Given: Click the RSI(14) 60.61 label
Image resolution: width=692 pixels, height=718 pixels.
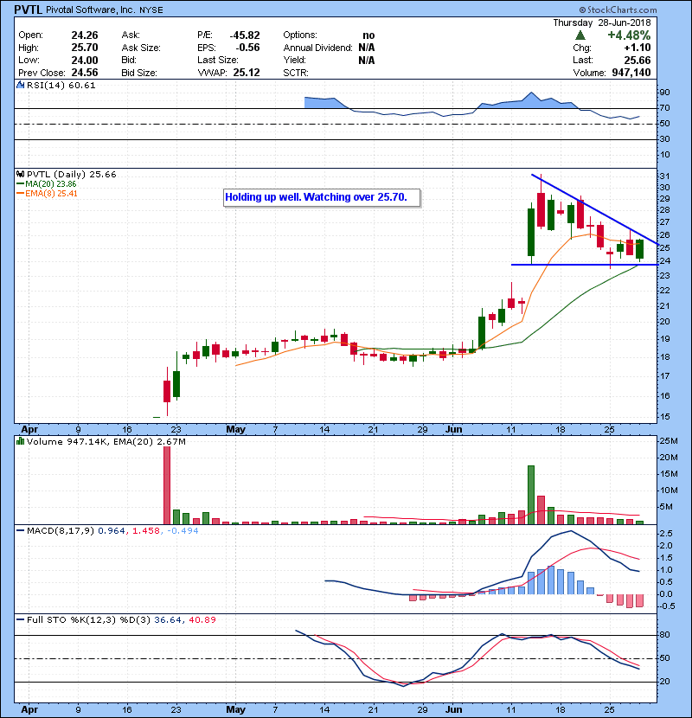Looking at the screenshot, I should (x=61, y=85).
